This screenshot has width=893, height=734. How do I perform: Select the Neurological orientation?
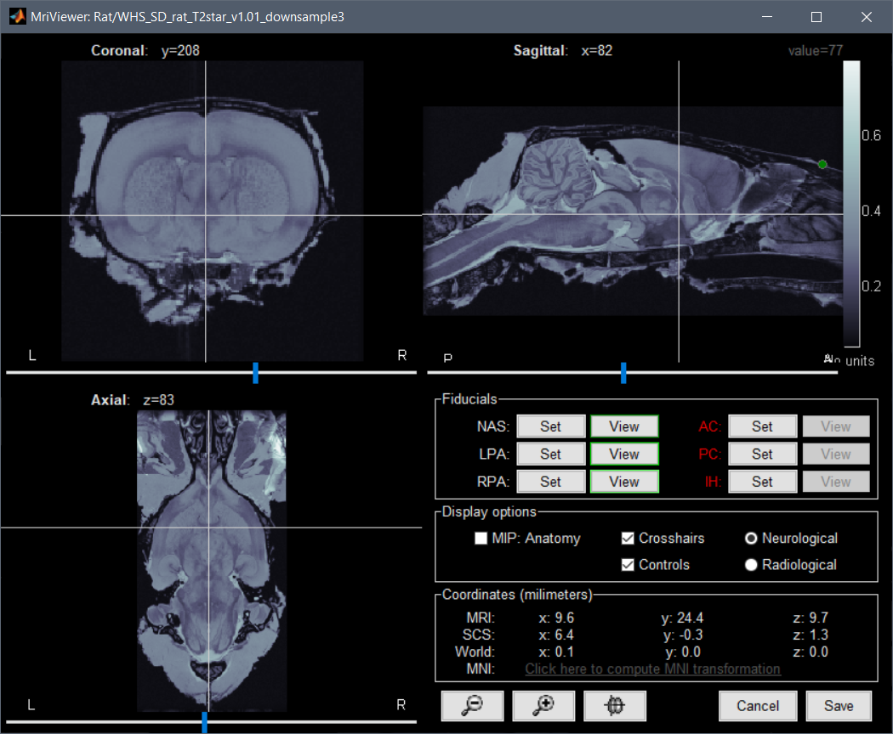(x=750, y=538)
